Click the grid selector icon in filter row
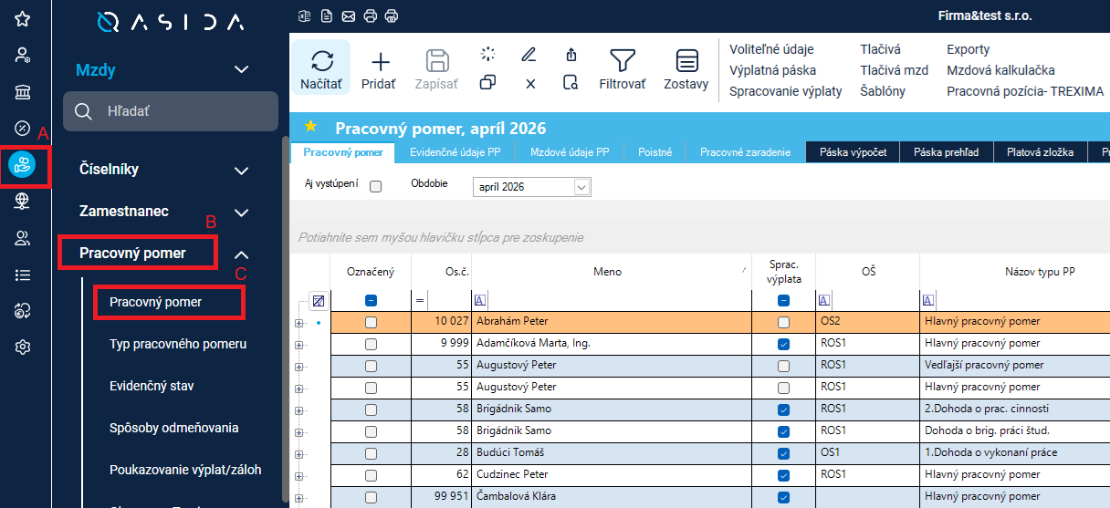 [318, 300]
